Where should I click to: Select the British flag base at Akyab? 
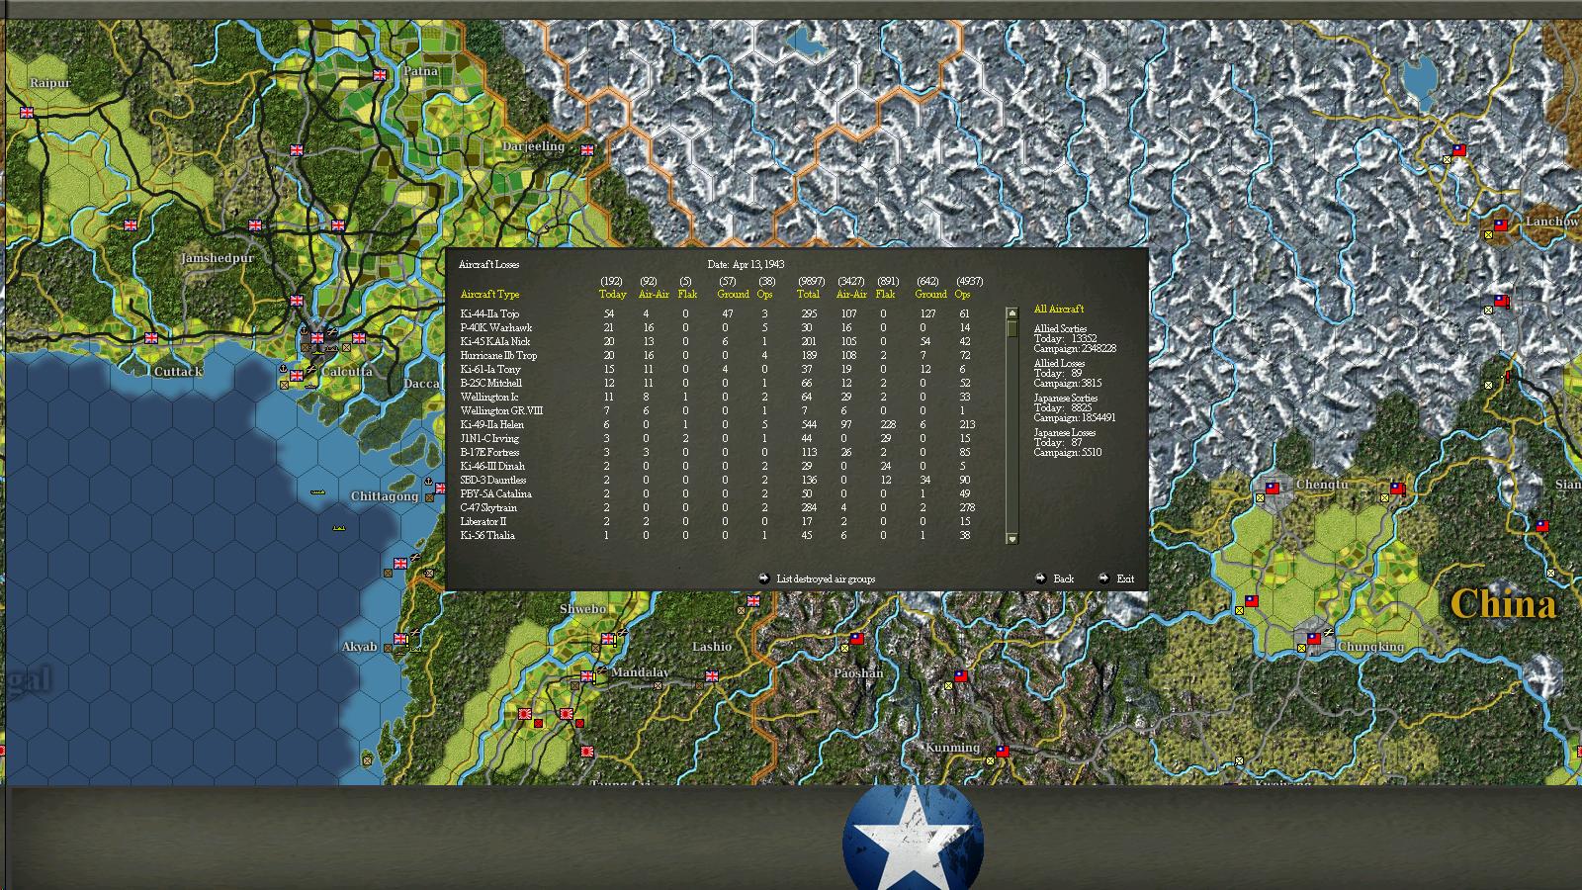[400, 639]
